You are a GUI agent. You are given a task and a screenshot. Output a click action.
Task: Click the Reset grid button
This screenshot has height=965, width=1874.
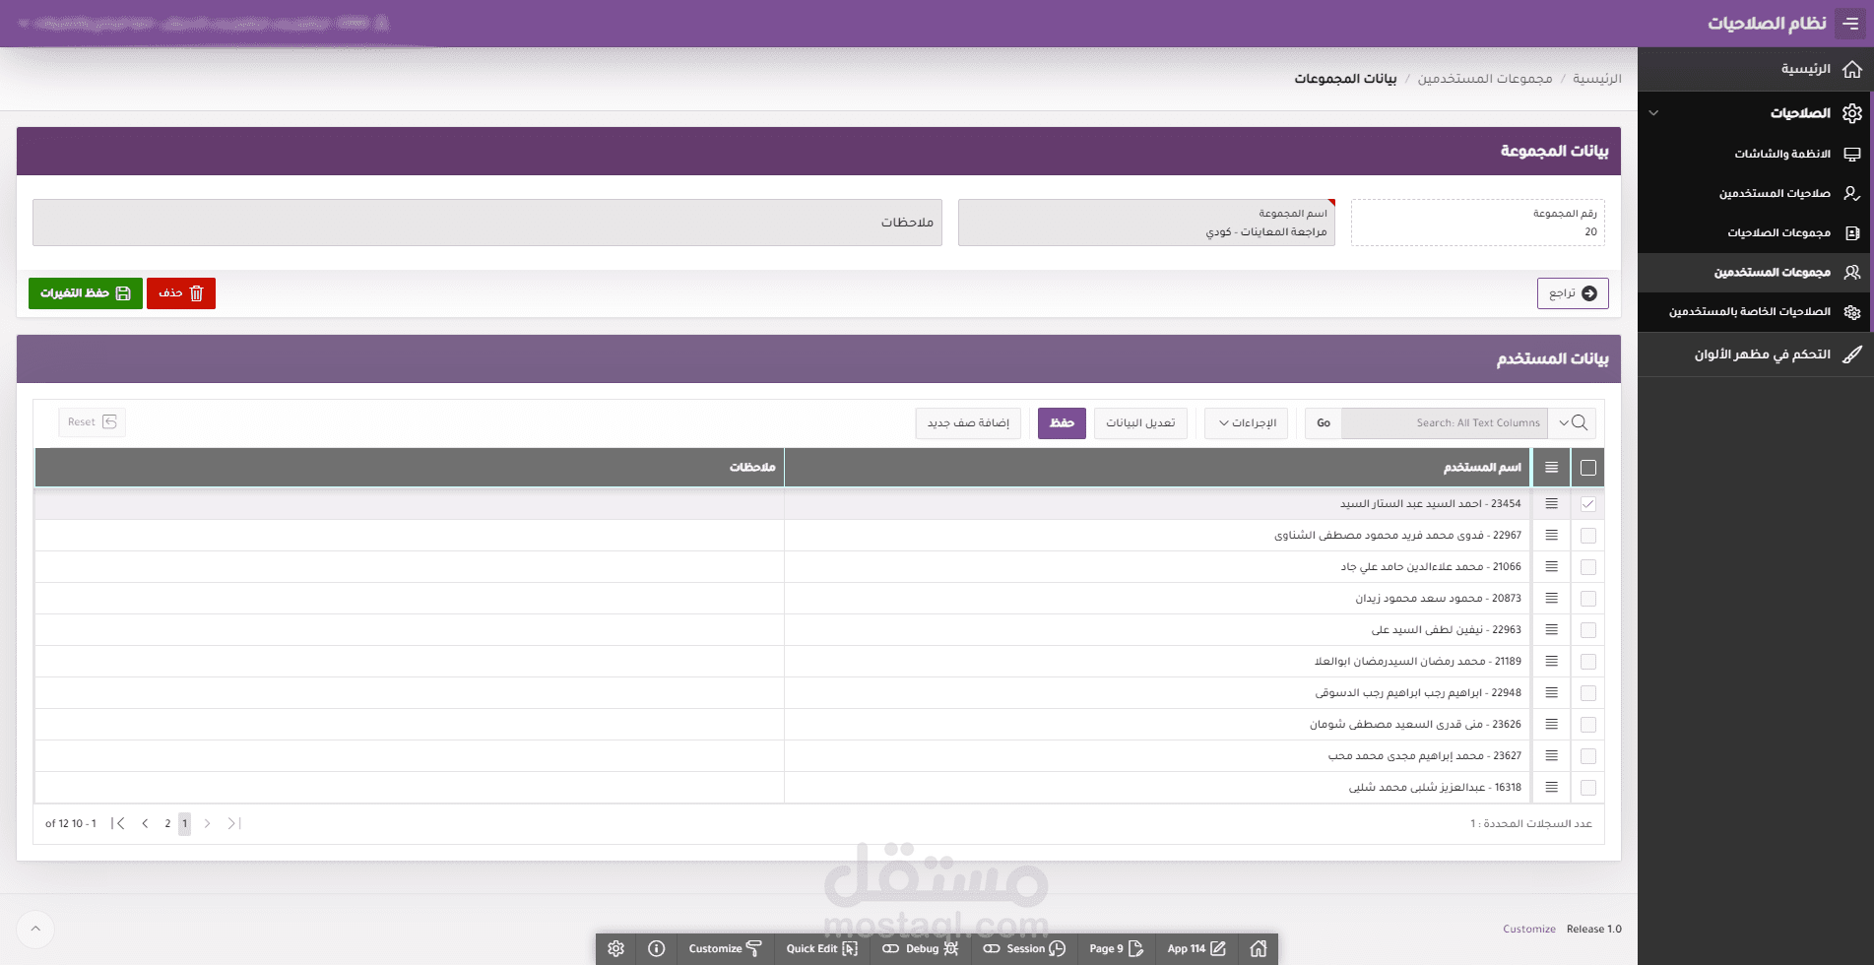point(92,422)
